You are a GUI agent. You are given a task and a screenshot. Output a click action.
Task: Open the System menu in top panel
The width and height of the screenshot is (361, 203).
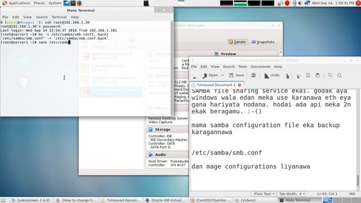tap(55, 3)
